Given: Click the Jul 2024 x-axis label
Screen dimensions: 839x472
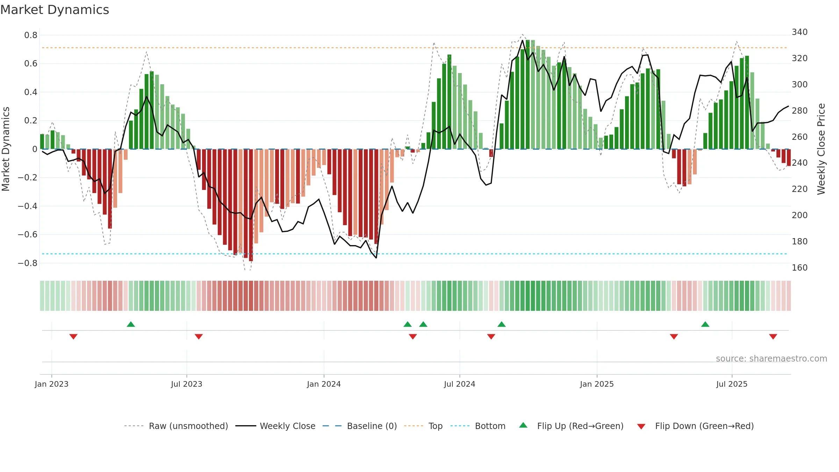Looking at the screenshot, I should tap(460, 384).
